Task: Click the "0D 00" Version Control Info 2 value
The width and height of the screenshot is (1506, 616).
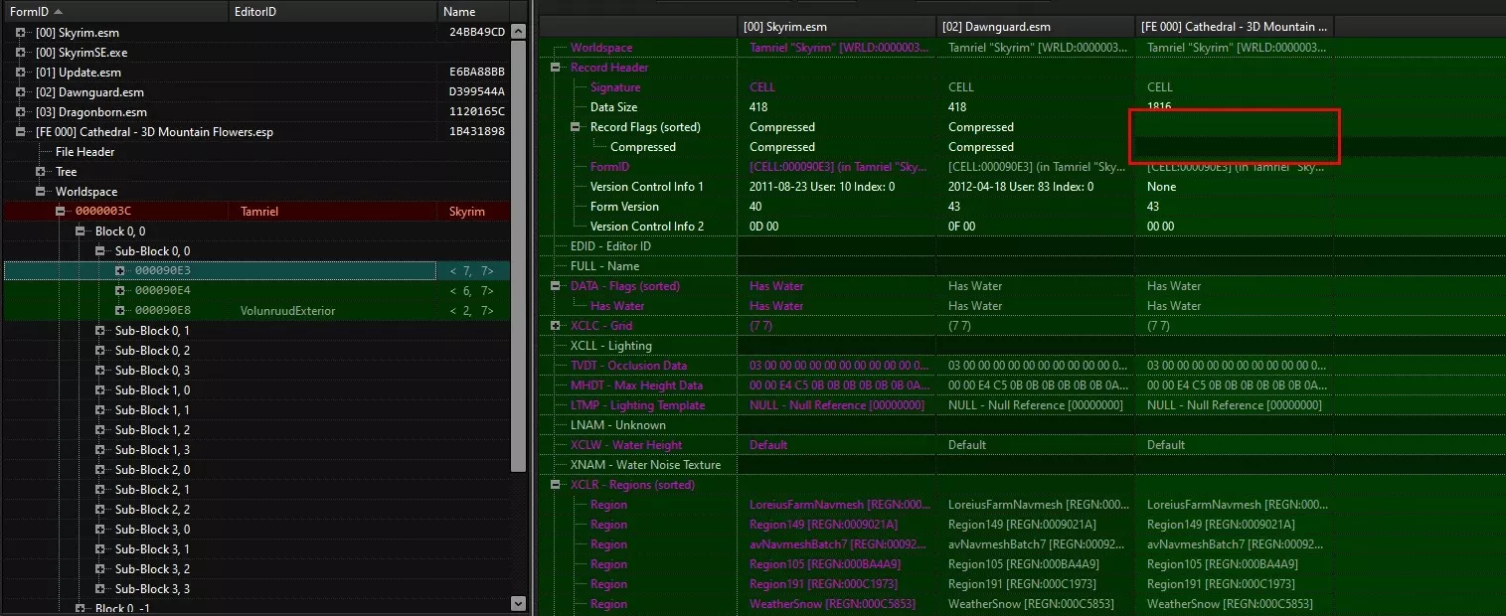Action: tap(762, 227)
